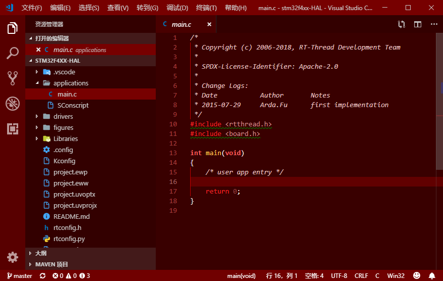
Task: Select the main.c editor tab
Action: click(x=186, y=24)
